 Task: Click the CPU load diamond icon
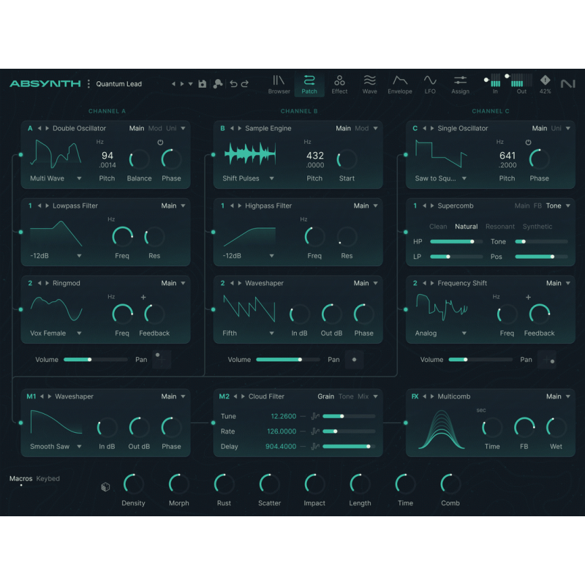545,80
